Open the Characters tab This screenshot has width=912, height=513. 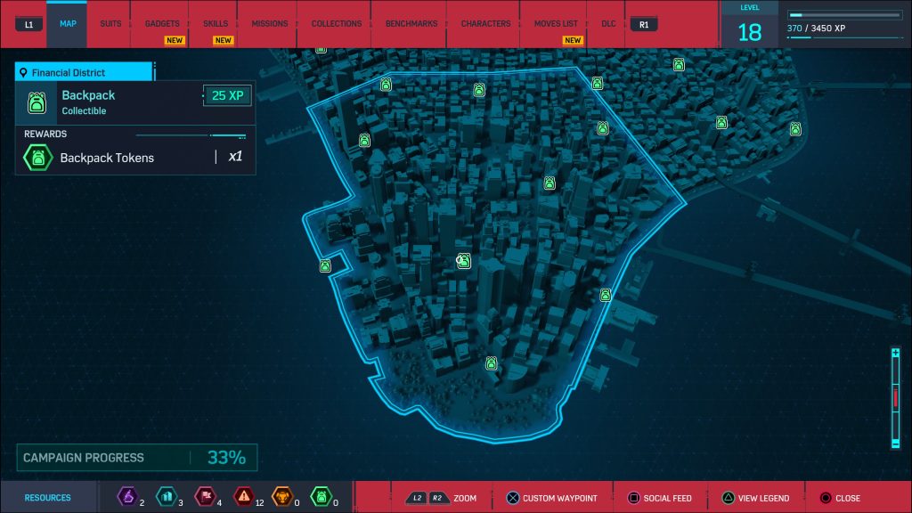pyautogui.click(x=485, y=24)
